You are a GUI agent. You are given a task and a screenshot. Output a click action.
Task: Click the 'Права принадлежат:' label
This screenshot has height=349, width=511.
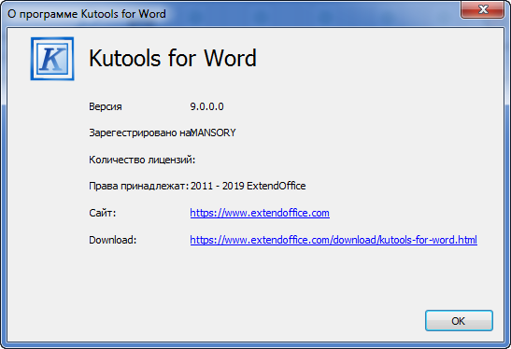139,186
